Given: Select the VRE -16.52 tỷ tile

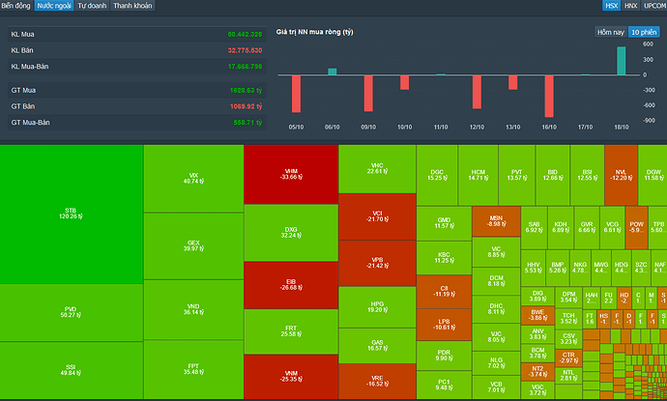Looking at the screenshot, I should pos(377,382).
